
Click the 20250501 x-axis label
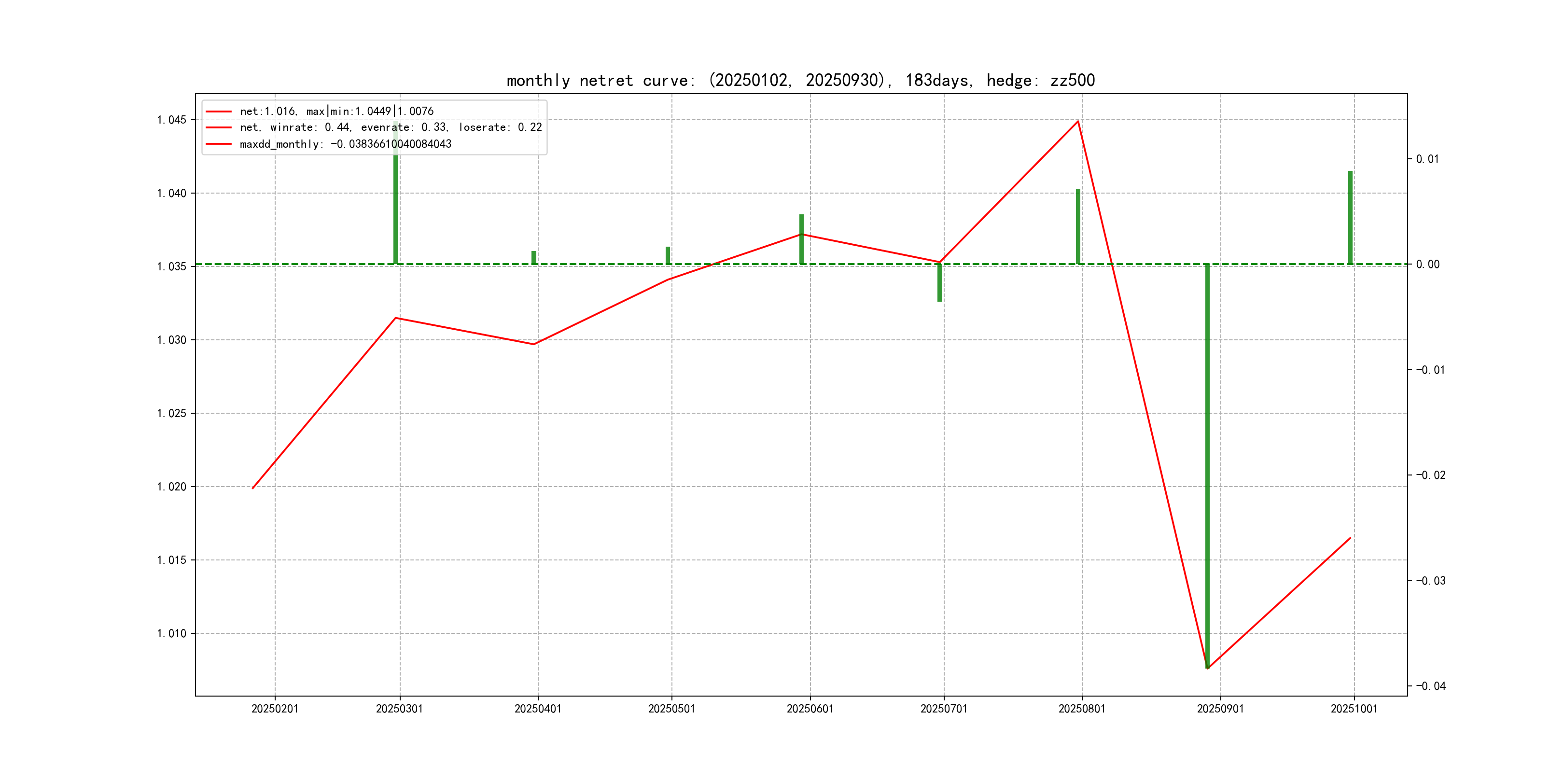[x=671, y=709]
